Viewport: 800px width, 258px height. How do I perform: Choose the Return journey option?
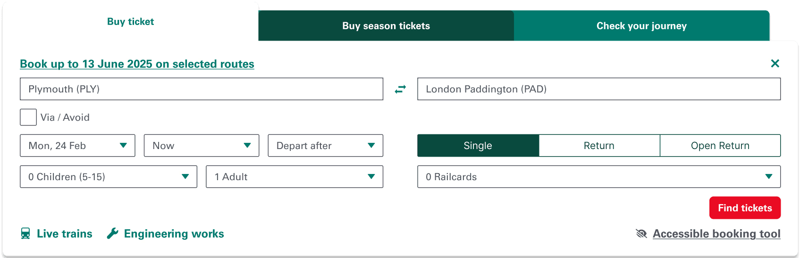(x=599, y=146)
